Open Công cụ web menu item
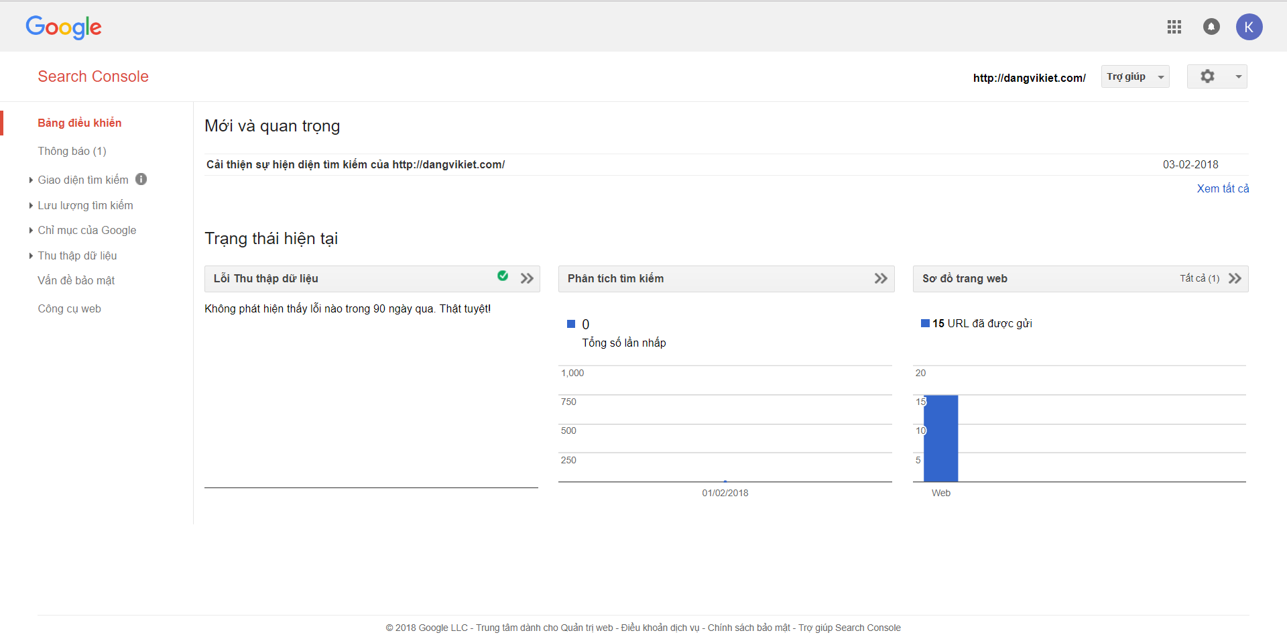Screen dimensions: 1287x637 [x=69, y=308]
